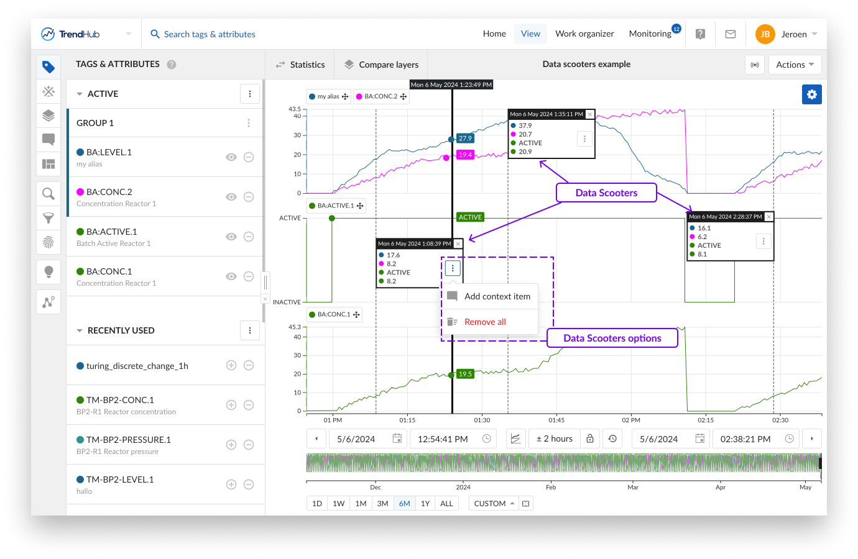Expand the CUSTOM period dropdown
This screenshot has width=858, height=559.
[494, 504]
